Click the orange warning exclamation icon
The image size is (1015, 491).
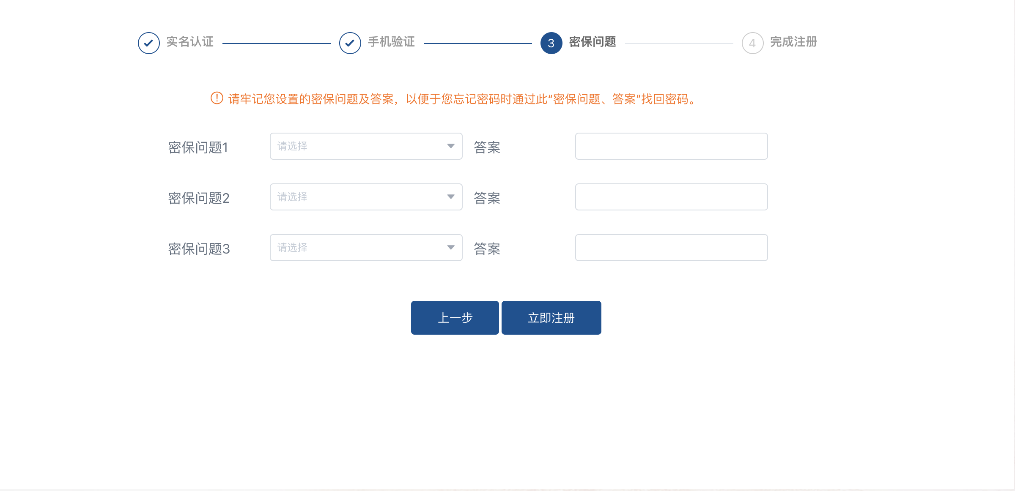tap(217, 98)
